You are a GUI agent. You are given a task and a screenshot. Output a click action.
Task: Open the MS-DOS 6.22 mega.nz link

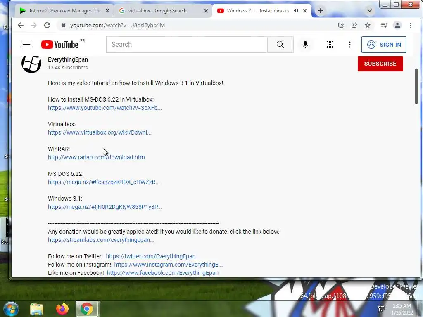coord(104,182)
